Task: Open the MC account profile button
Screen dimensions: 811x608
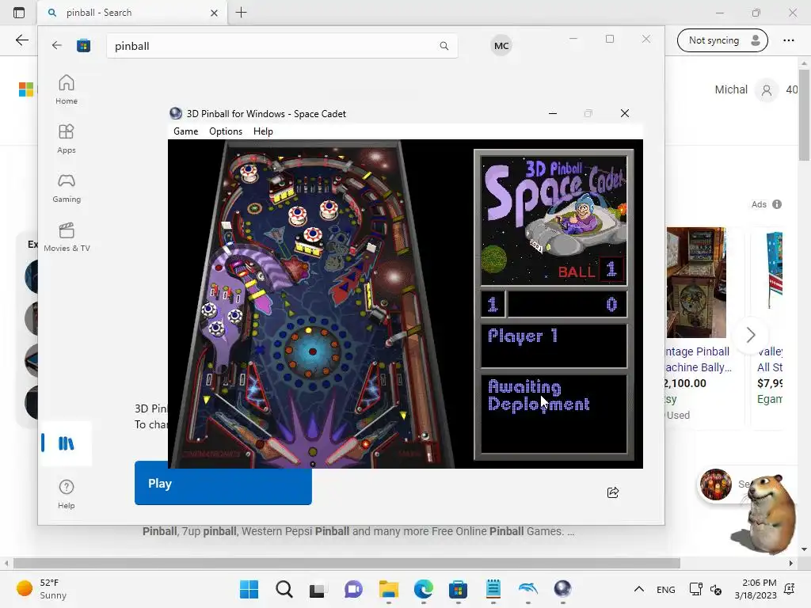Action: [x=501, y=45]
